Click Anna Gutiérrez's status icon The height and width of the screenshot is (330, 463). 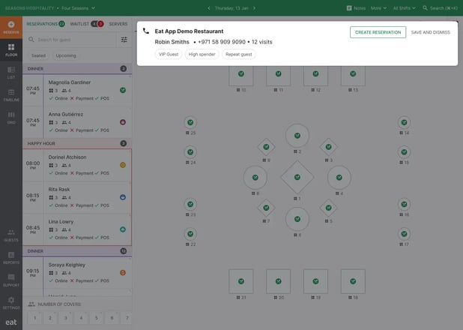(x=123, y=122)
